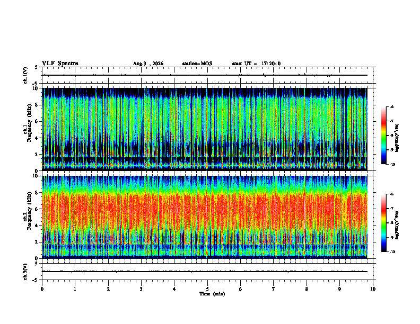
Task: Click the ch.1 spectrogram color scale bar
Action: [384, 136]
